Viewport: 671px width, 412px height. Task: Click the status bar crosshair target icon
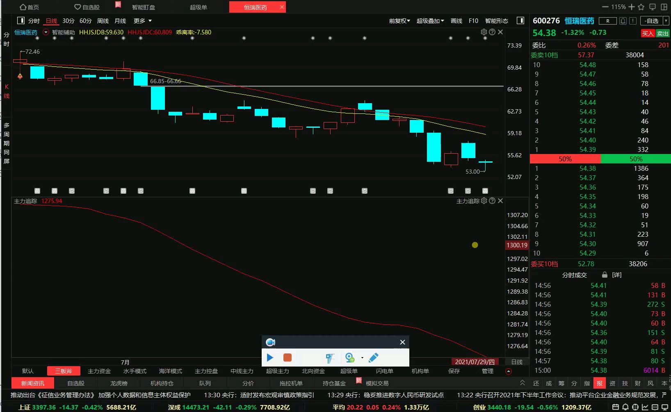click(635, 407)
